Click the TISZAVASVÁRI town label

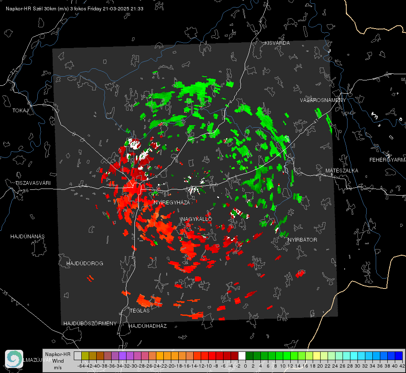[x=33, y=183]
